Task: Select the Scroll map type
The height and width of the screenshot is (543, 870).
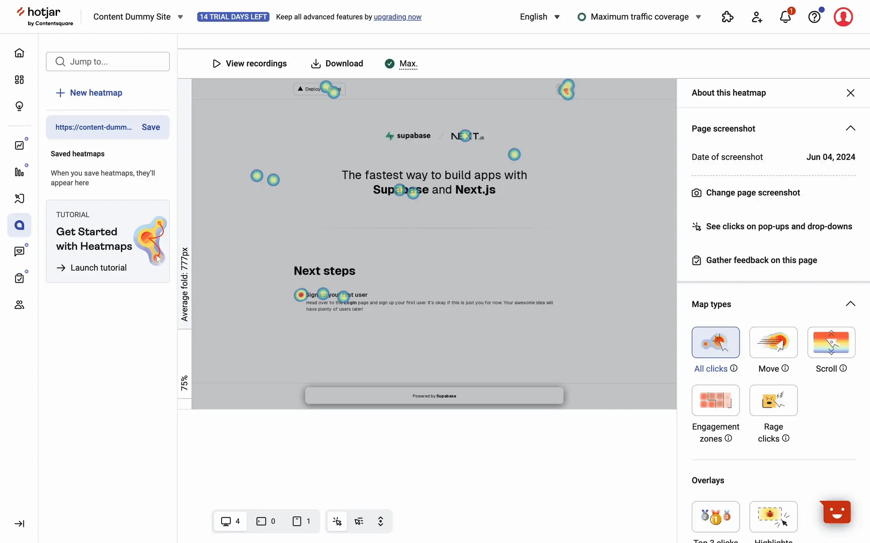Action: tap(831, 343)
